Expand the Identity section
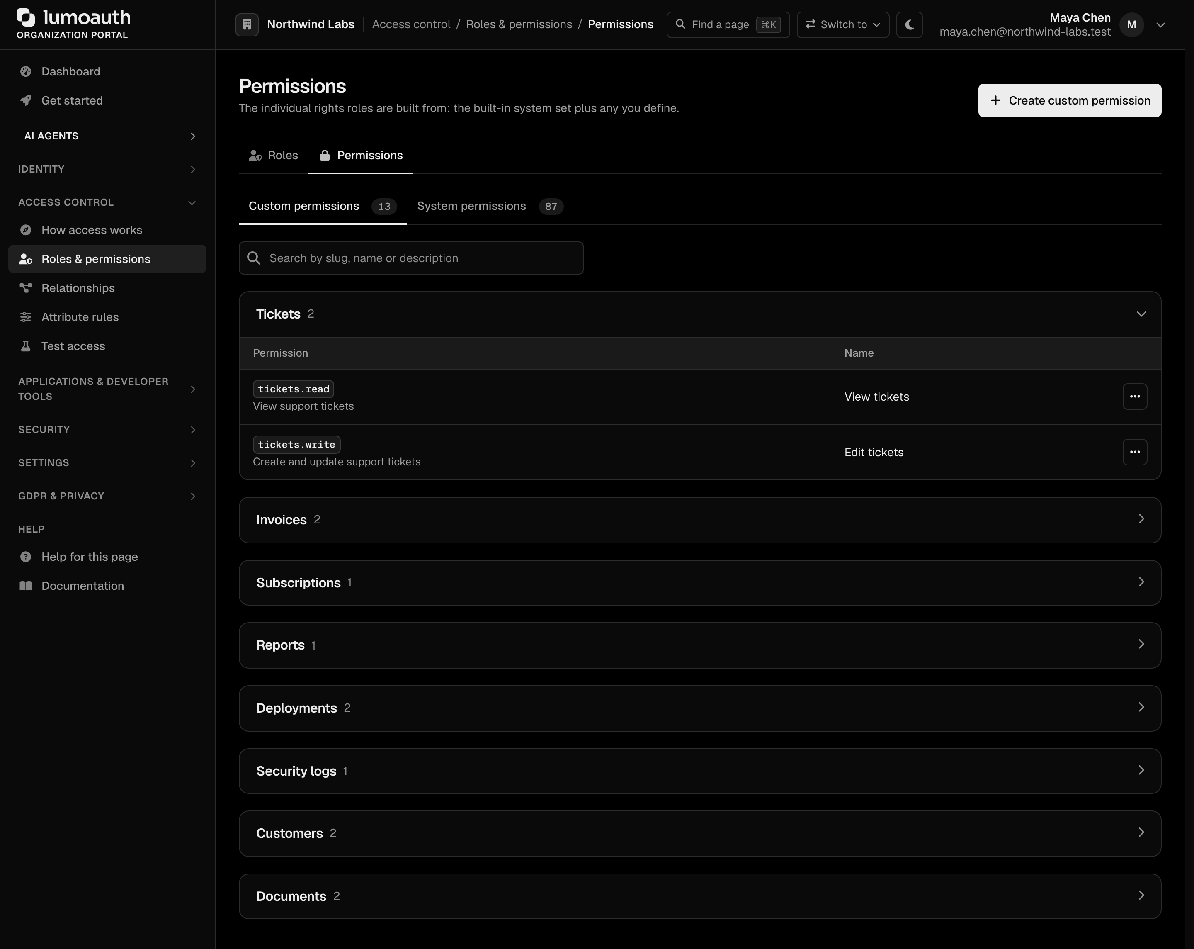The image size is (1194, 949). pos(107,169)
